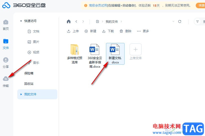Click the chevron after 我的文件 breadcrumb
Image resolution: width=205 pixels, height=136 pixels.
coord(121,21)
